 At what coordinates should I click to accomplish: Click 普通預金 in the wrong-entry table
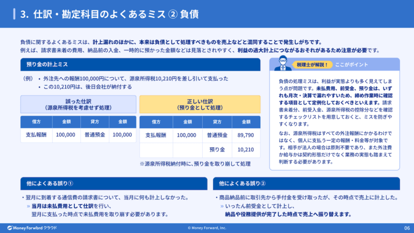[x=95, y=135]
